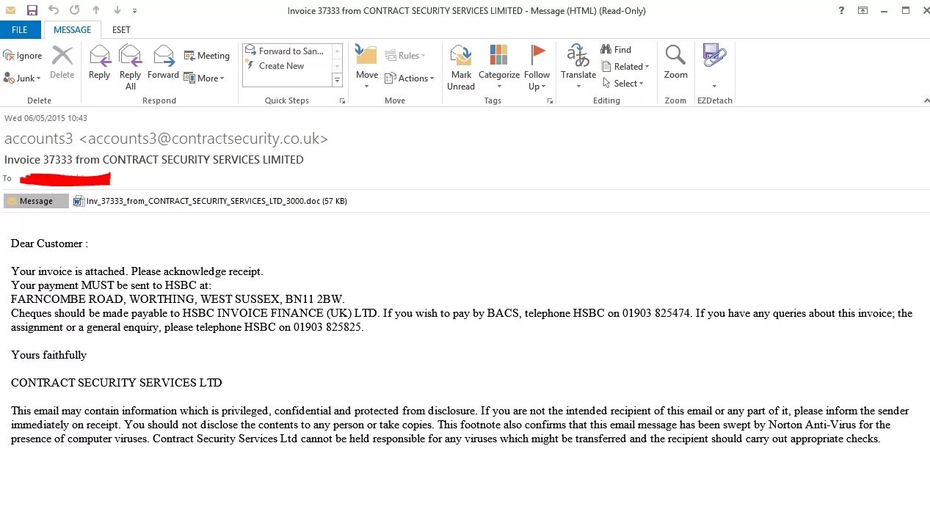Click the Redo arrow in title bar

tap(74, 10)
